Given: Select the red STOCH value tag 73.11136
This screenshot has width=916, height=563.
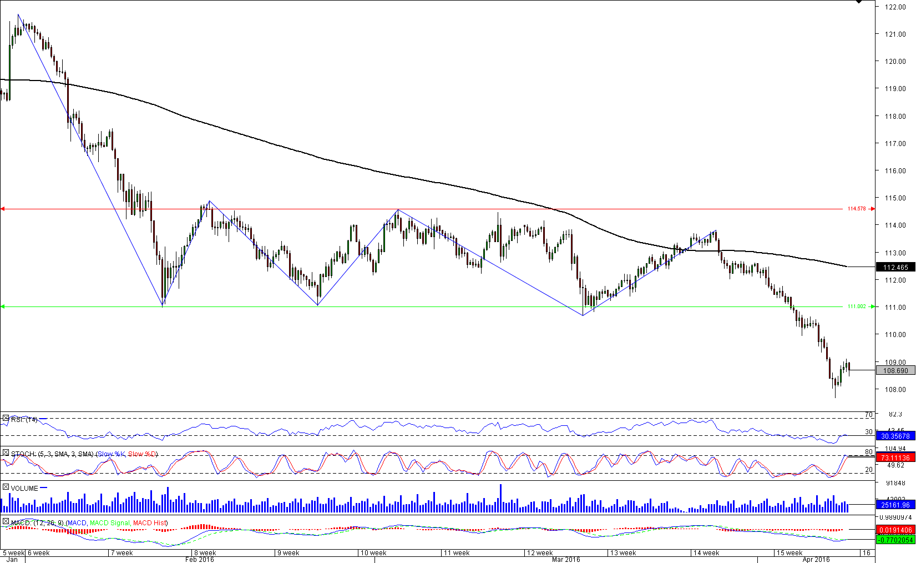Looking at the screenshot, I should point(895,458).
